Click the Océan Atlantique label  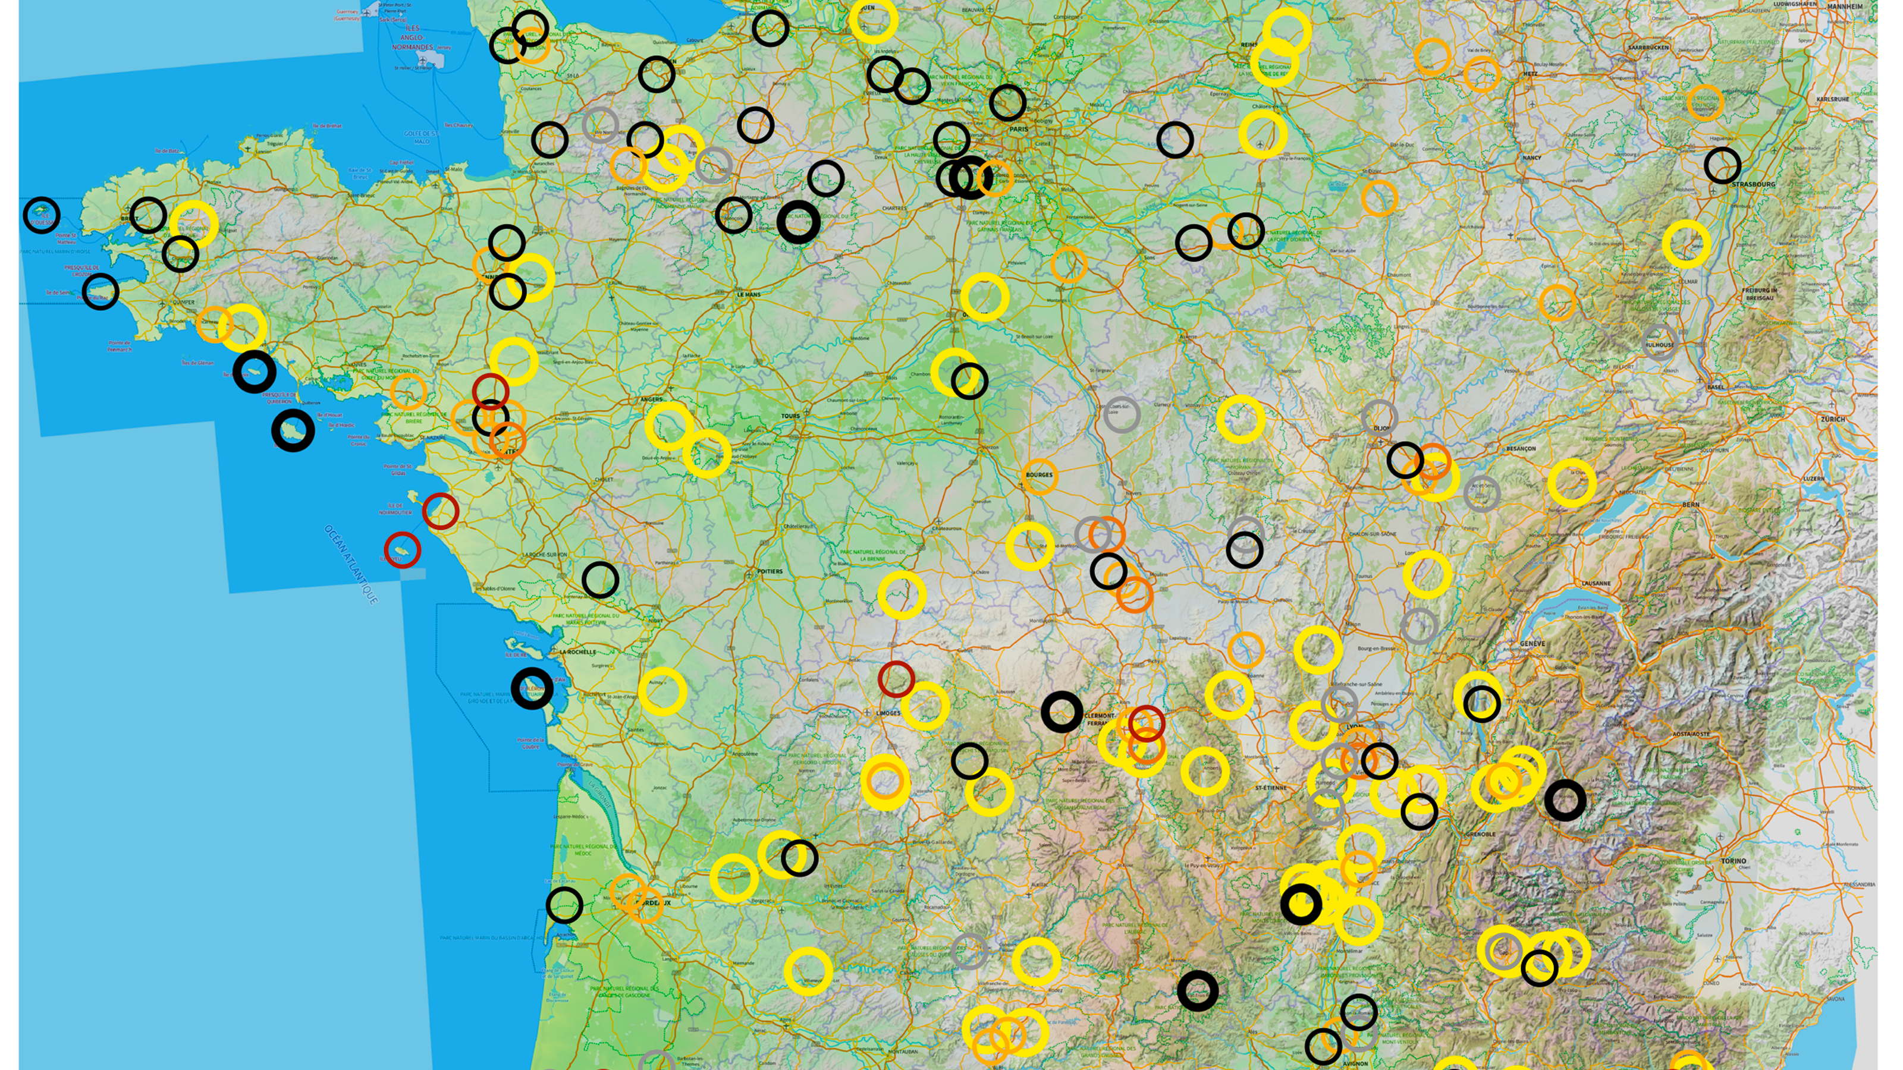pyautogui.click(x=351, y=564)
